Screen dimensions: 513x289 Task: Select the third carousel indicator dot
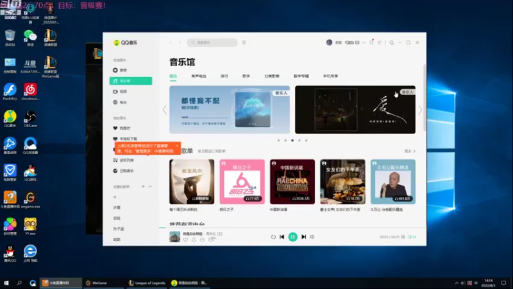pyautogui.click(x=292, y=141)
